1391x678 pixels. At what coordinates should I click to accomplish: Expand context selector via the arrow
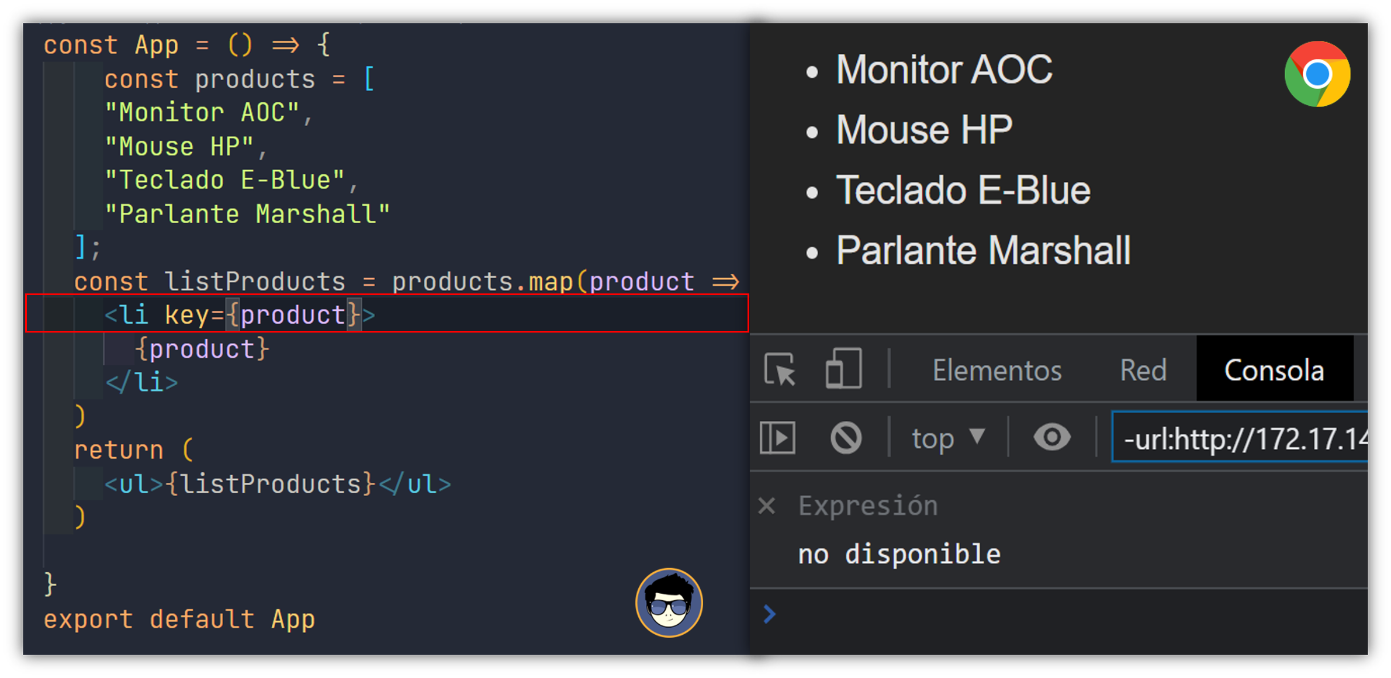tap(977, 436)
